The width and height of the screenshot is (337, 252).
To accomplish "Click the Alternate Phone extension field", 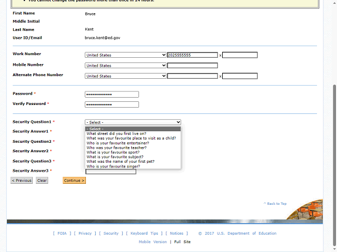I will tap(240, 76).
